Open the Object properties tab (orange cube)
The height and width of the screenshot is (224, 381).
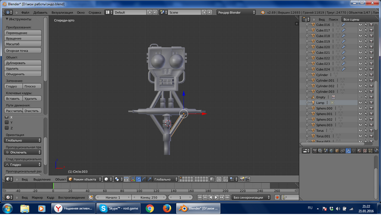[337, 151]
